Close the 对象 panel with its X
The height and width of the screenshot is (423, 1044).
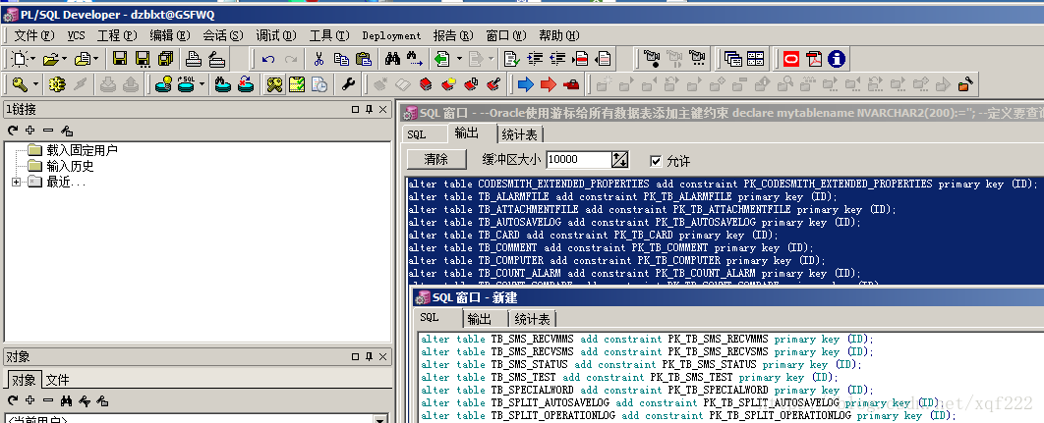(382, 357)
